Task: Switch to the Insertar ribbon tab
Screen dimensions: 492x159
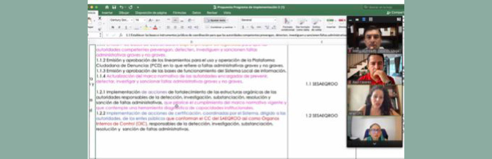Action: [x=107, y=13]
